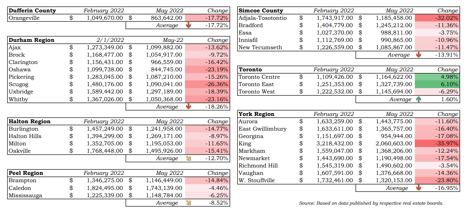Click the diagonal arrow in Halton Region average
The width and height of the screenshot is (466, 213).
[x=188, y=158]
